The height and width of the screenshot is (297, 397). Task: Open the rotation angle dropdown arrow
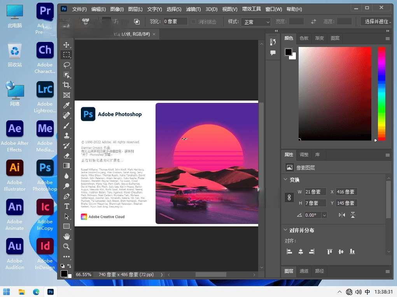(x=324, y=215)
